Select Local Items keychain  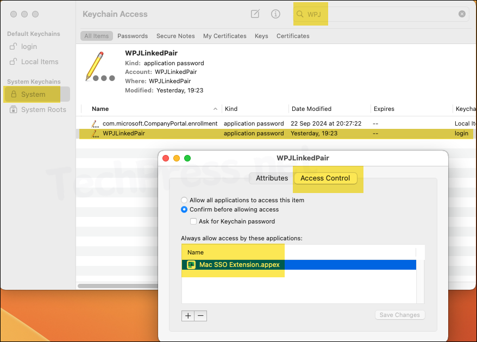tap(40, 62)
